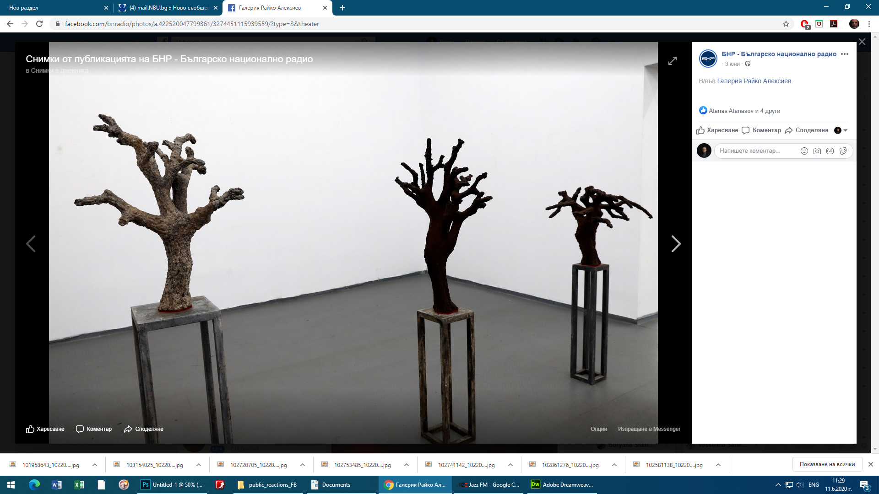The image size is (879, 494).
Task: Click Коментар in the side panel
Action: (x=761, y=130)
